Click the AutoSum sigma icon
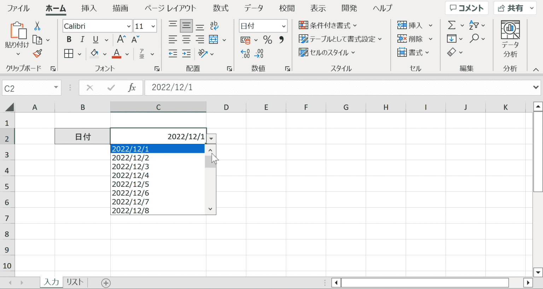Screen dimensions: 543x289 (451, 25)
